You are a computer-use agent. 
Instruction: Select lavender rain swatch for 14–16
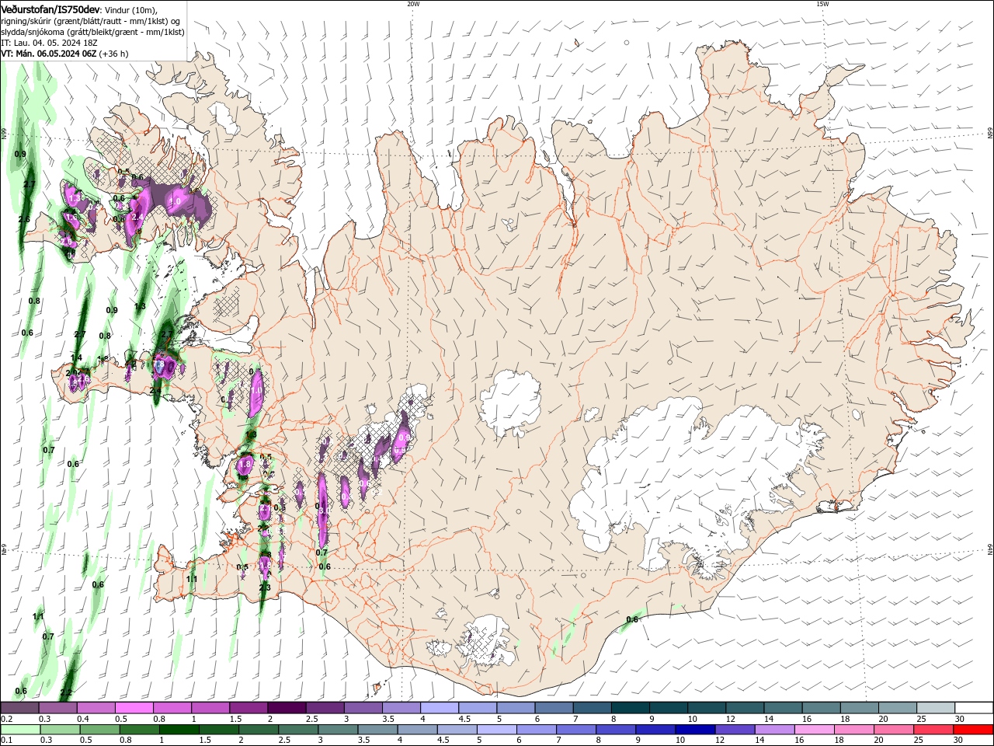tap(773, 730)
